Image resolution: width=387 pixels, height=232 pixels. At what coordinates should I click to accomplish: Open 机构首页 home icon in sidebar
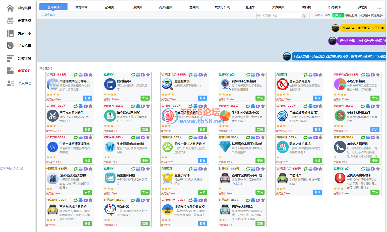coord(10,8)
